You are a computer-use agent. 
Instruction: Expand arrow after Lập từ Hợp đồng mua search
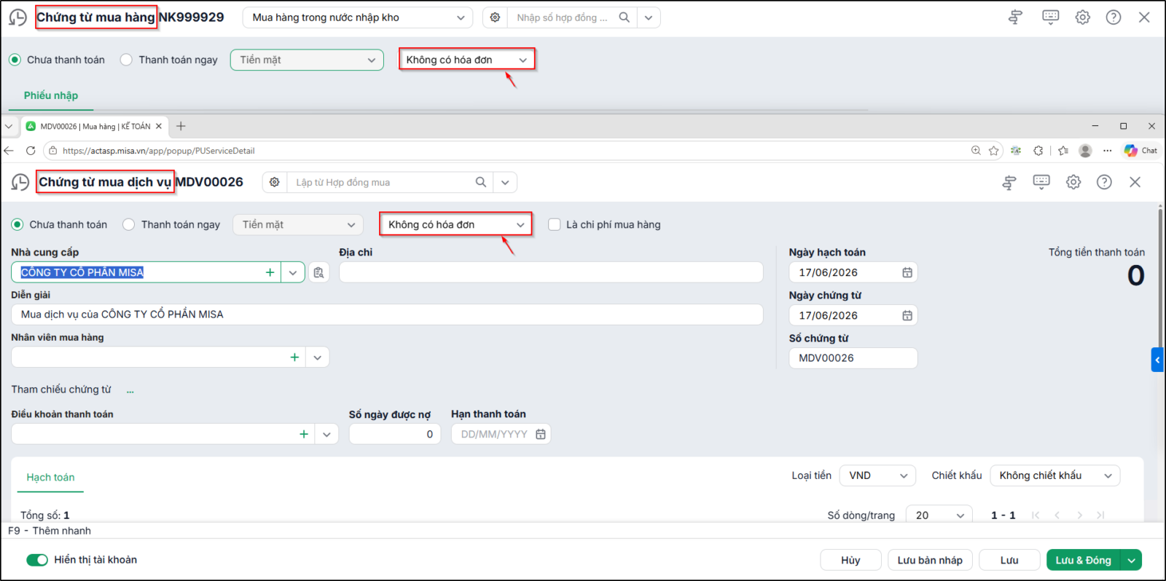[505, 182]
